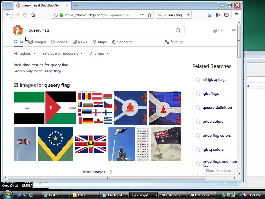Image resolution: width=265 pixels, height=199 pixels.
Task: Click the browser toolbar search field
Action: 174,15
